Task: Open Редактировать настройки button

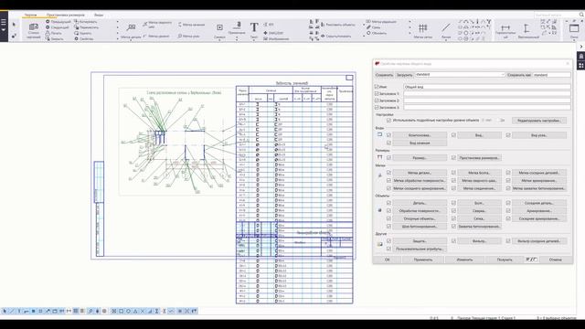Action: click(538, 121)
